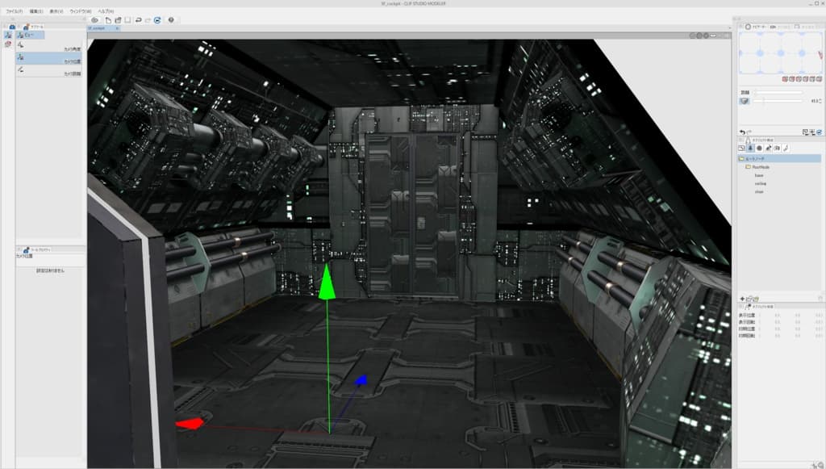
Task: Click the help support toolbar icon
Action: point(171,20)
